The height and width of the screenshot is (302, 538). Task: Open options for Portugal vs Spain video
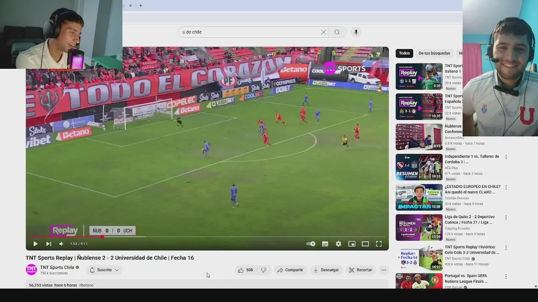pos(506,277)
